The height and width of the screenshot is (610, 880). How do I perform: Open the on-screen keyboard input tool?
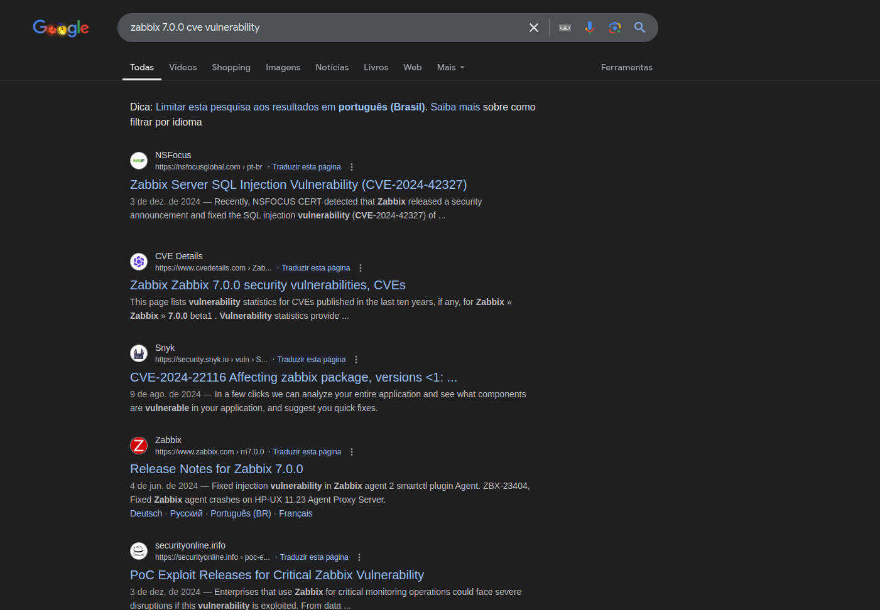[x=565, y=28]
